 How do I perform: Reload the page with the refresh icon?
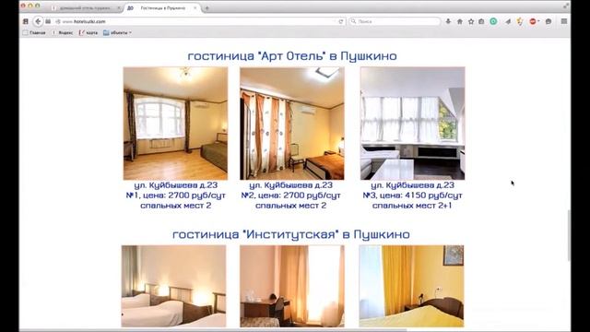pos(341,21)
